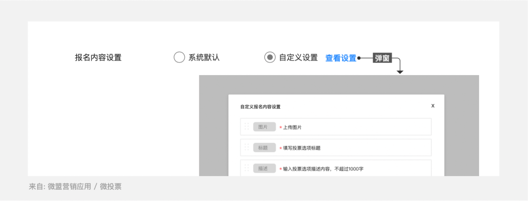
Task: Click the drag handle of 描述 row
Action: [x=246, y=168]
